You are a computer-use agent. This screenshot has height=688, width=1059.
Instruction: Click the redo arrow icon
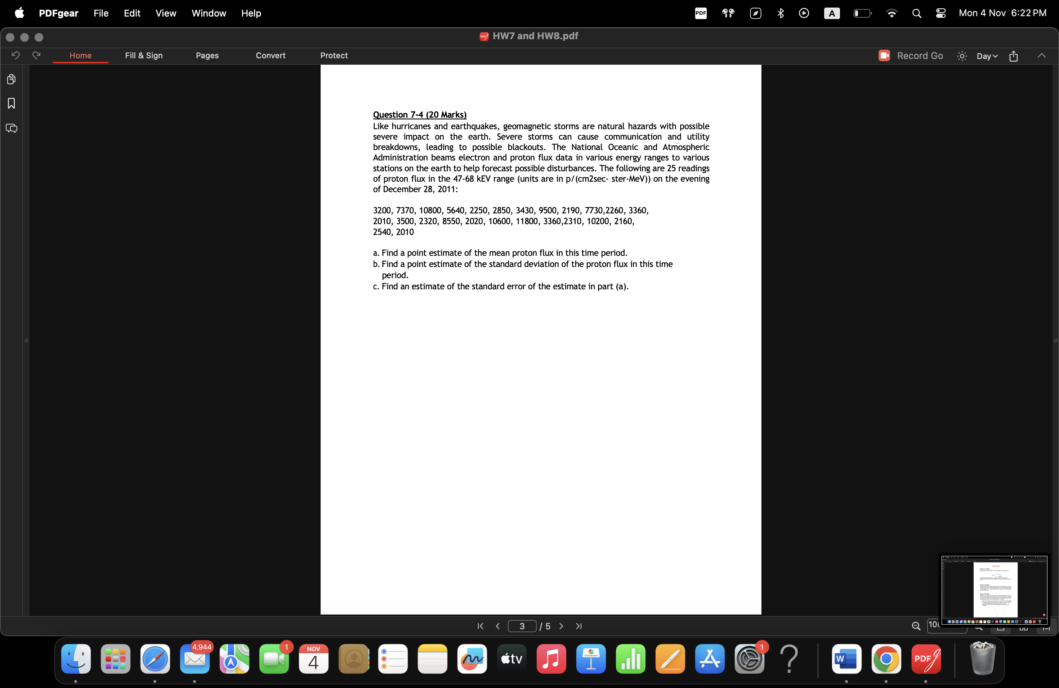36,55
